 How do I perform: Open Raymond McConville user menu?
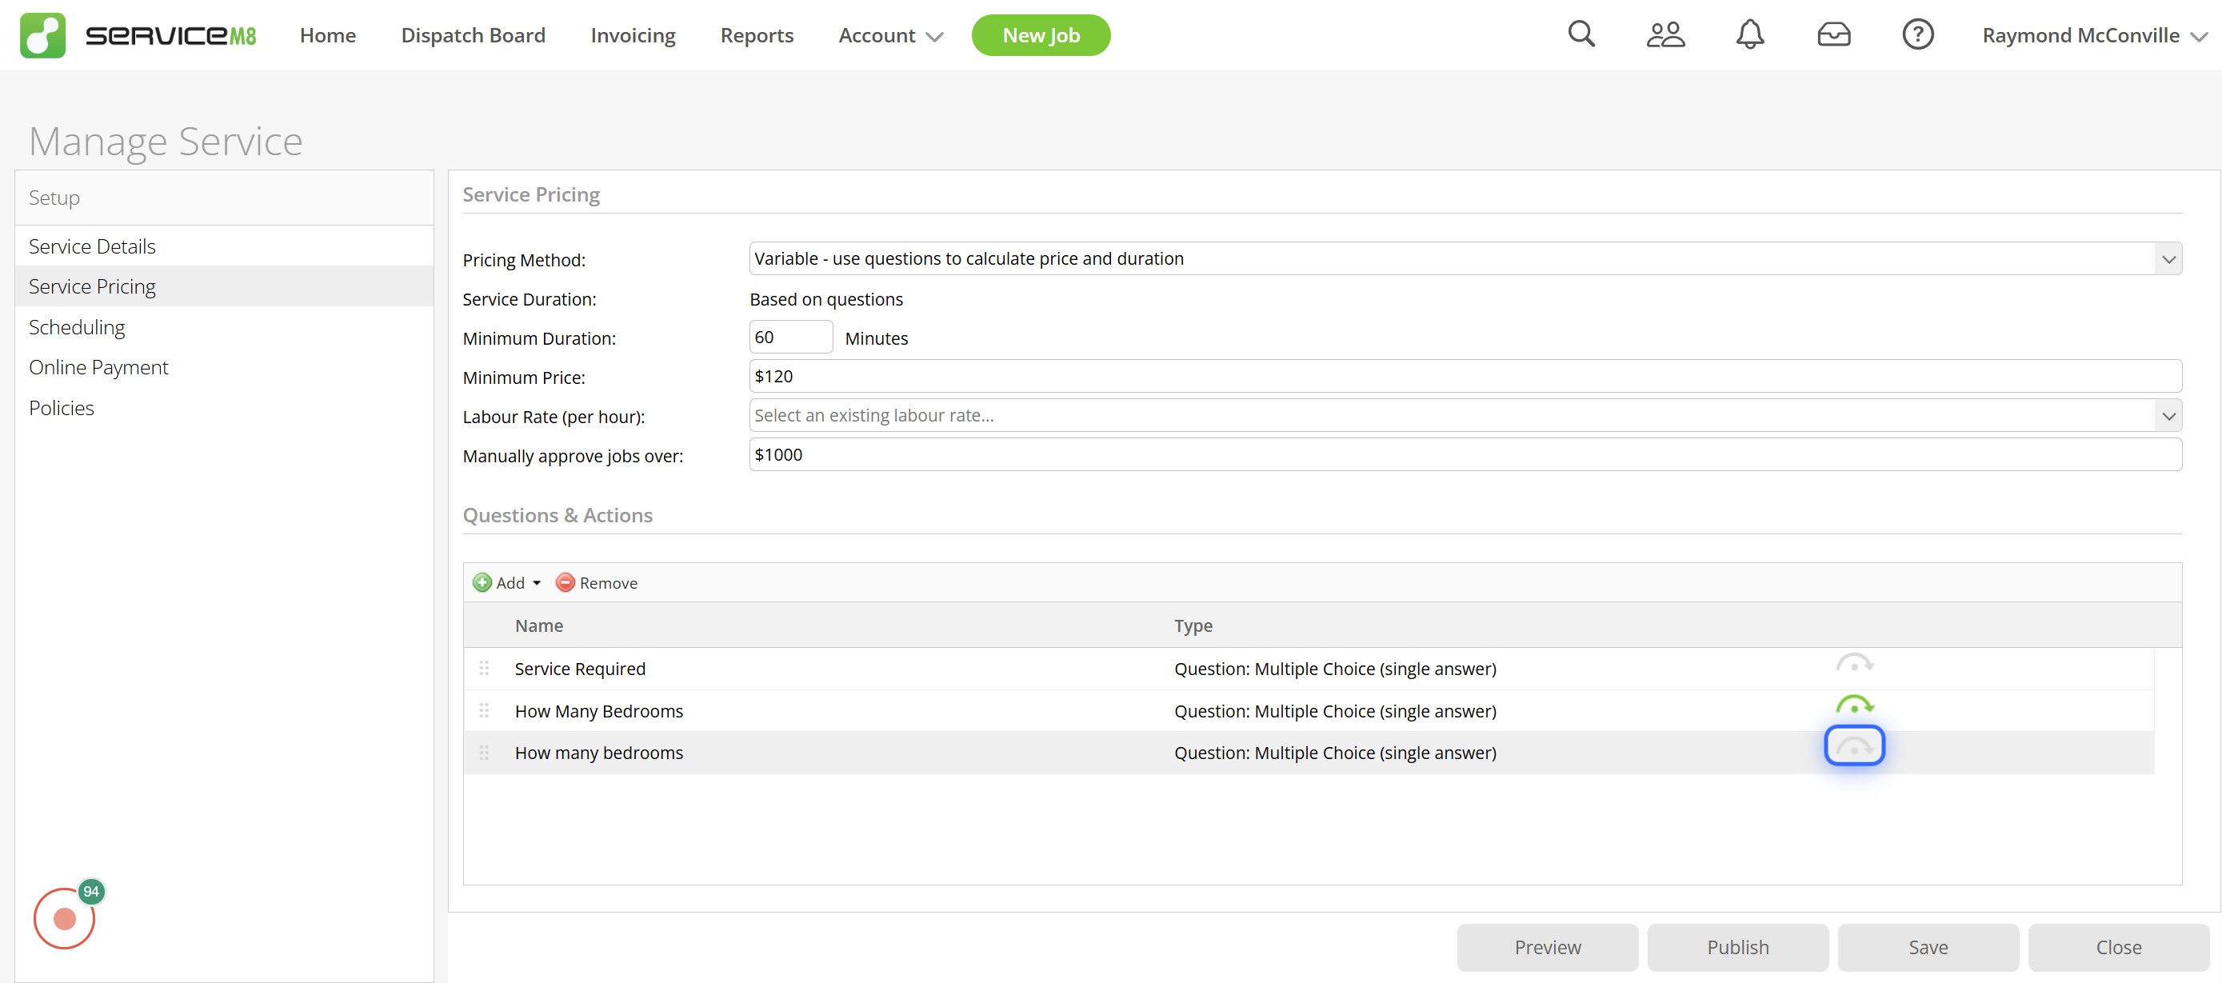[2093, 35]
